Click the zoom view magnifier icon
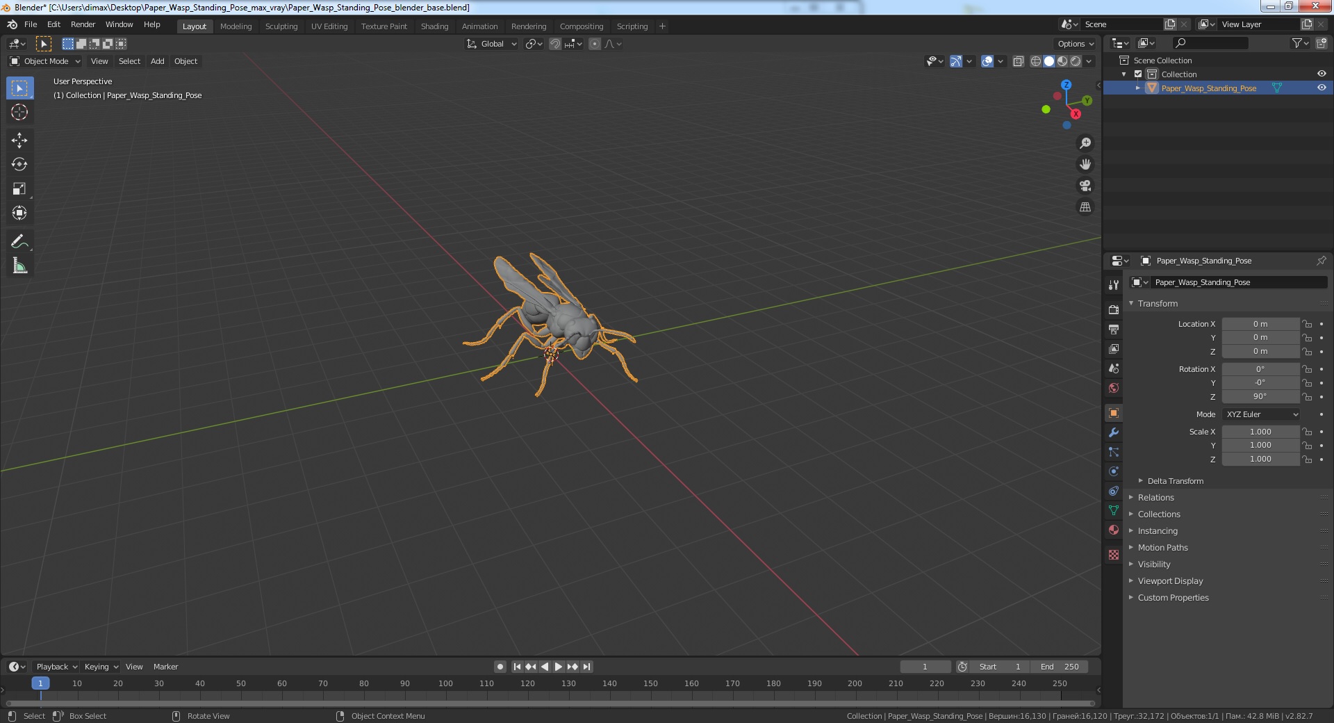 1085,143
